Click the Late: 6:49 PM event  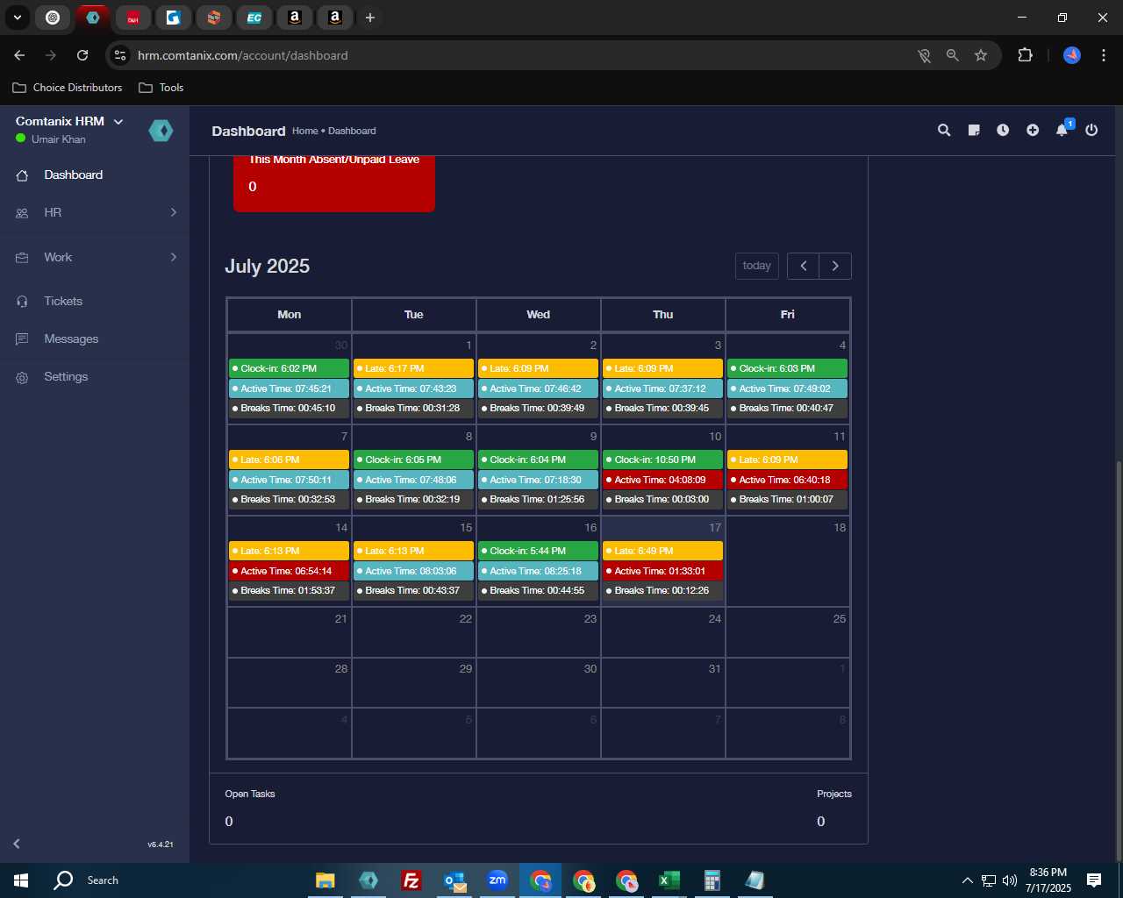(x=662, y=551)
